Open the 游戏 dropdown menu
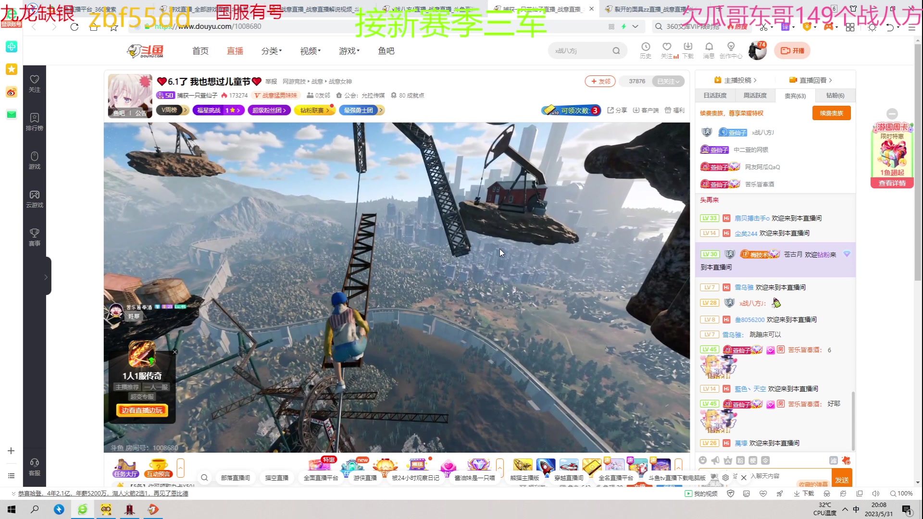The width and height of the screenshot is (923, 519). [348, 50]
